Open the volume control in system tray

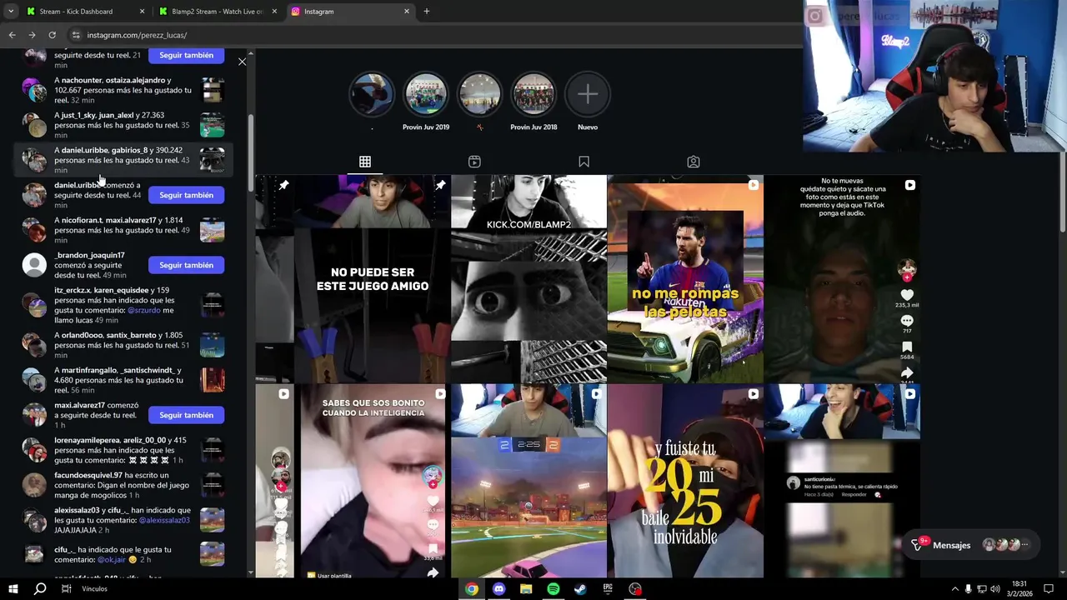coord(995,589)
